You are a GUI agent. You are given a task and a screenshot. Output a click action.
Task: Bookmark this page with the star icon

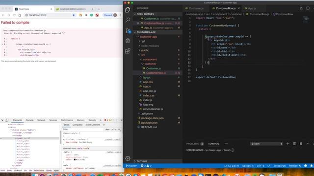pyautogui.click(x=74, y=15)
